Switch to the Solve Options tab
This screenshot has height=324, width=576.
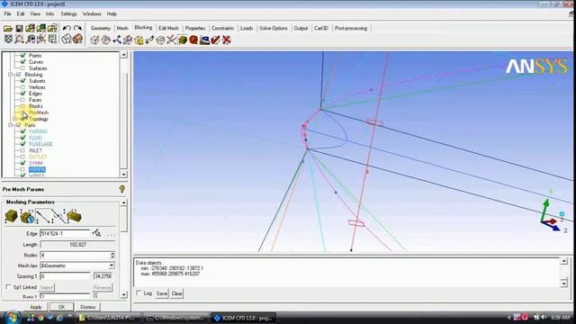(x=274, y=28)
